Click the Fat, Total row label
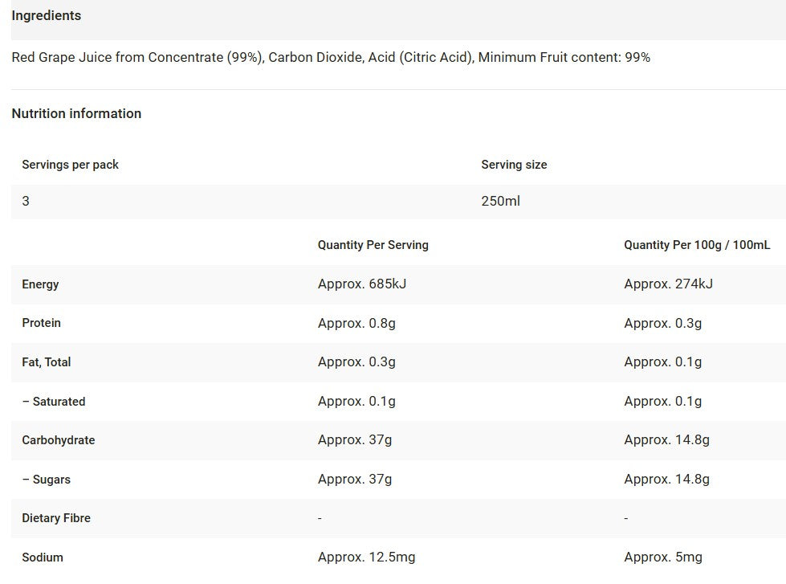Screen dimensions: 786x584 click(46, 362)
